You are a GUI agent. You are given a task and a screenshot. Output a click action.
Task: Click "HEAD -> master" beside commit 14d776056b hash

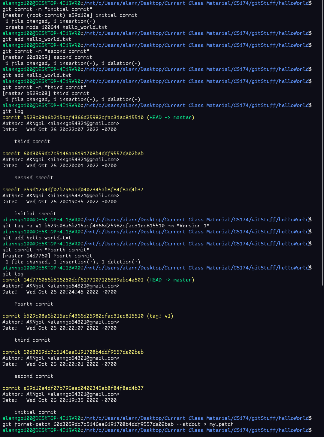click(x=170, y=280)
